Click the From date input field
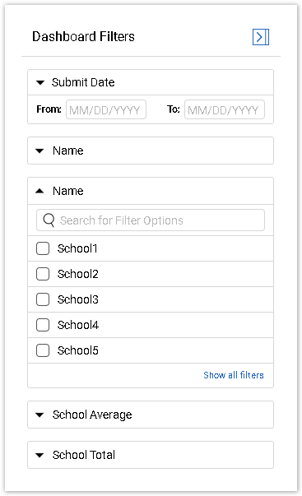 [x=106, y=109]
